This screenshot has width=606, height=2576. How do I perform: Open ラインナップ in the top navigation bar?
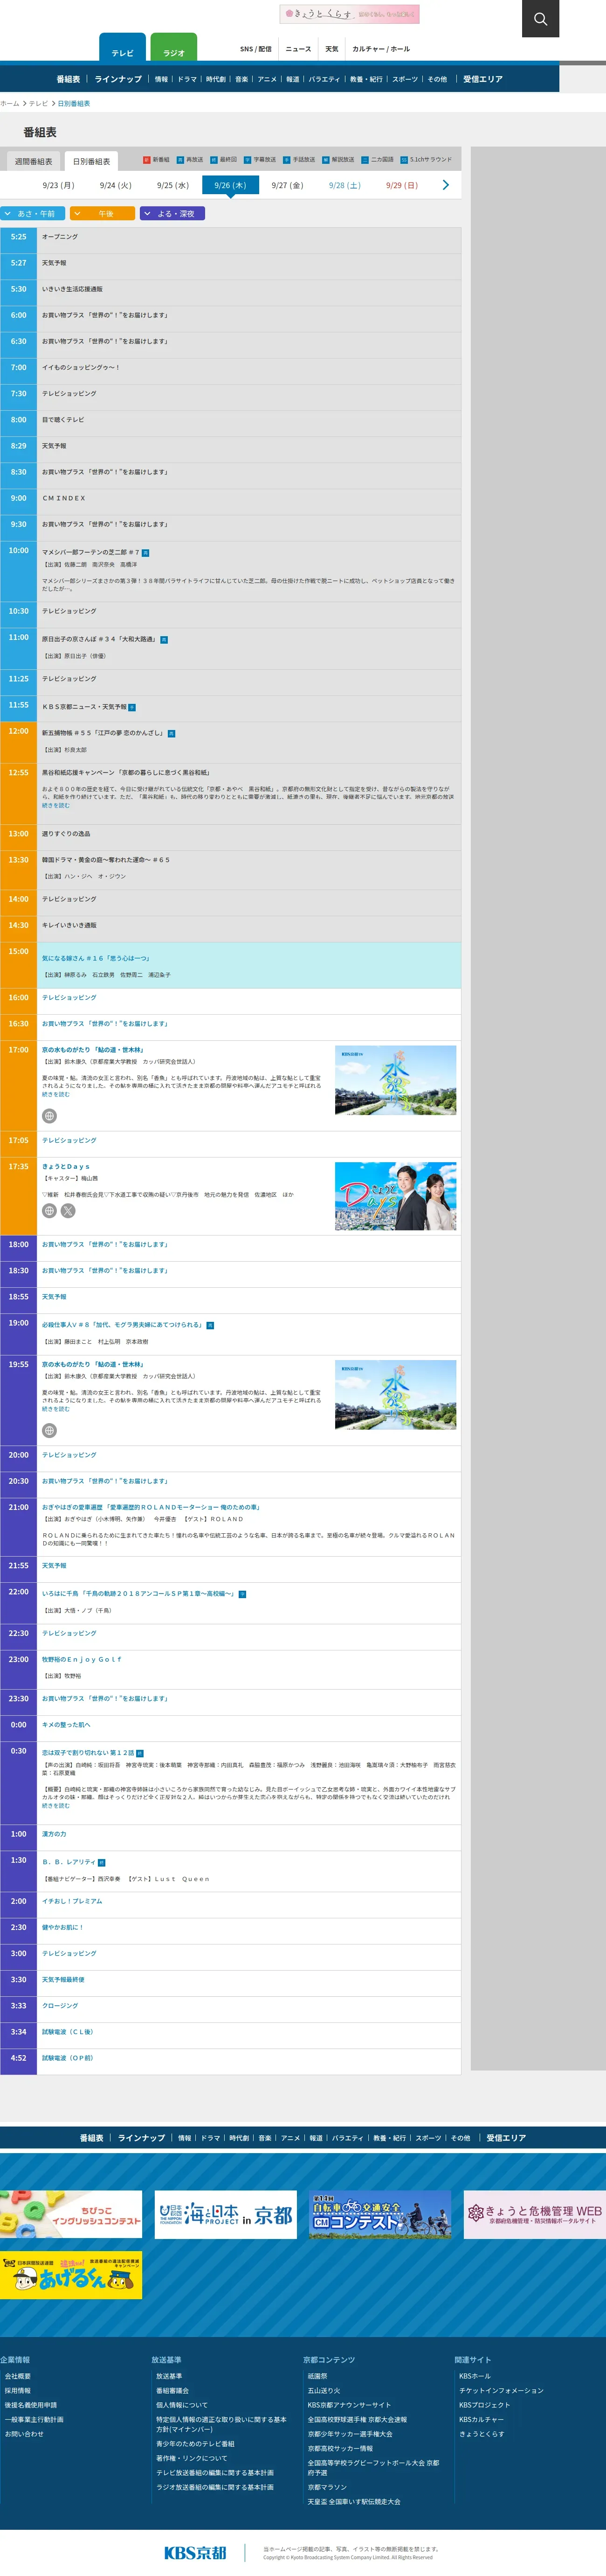tap(118, 79)
